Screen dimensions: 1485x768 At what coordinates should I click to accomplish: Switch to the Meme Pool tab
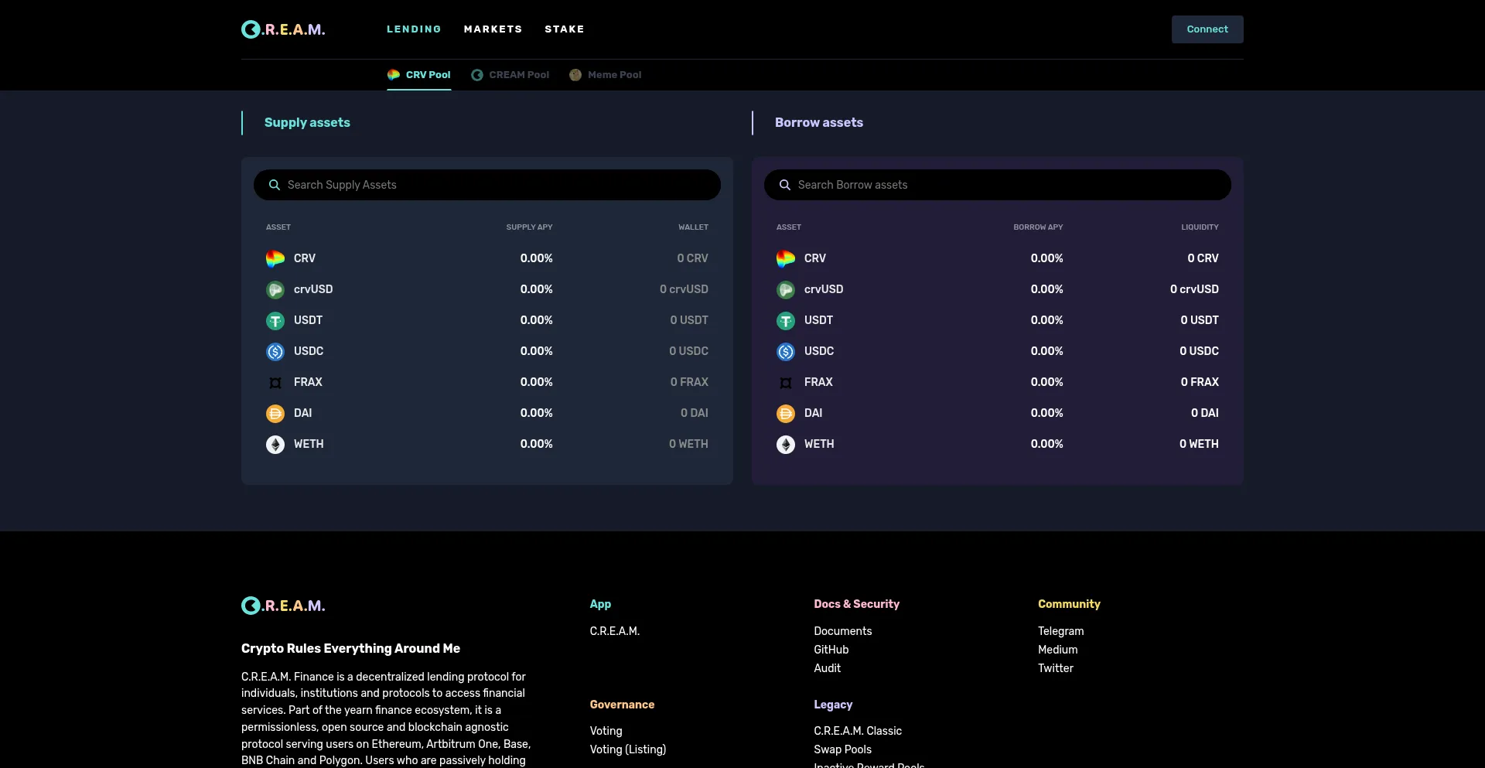click(x=606, y=75)
